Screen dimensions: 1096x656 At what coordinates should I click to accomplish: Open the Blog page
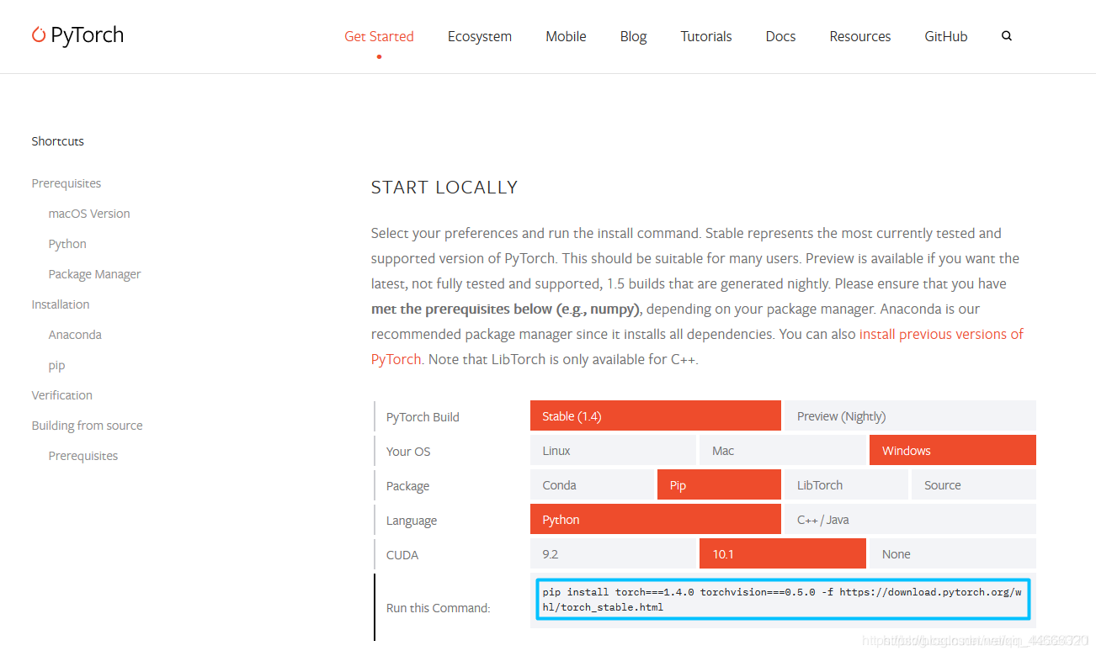point(633,36)
